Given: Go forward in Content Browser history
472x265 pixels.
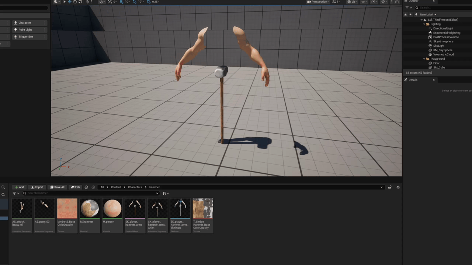Looking at the screenshot, I should (x=93, y=187).
